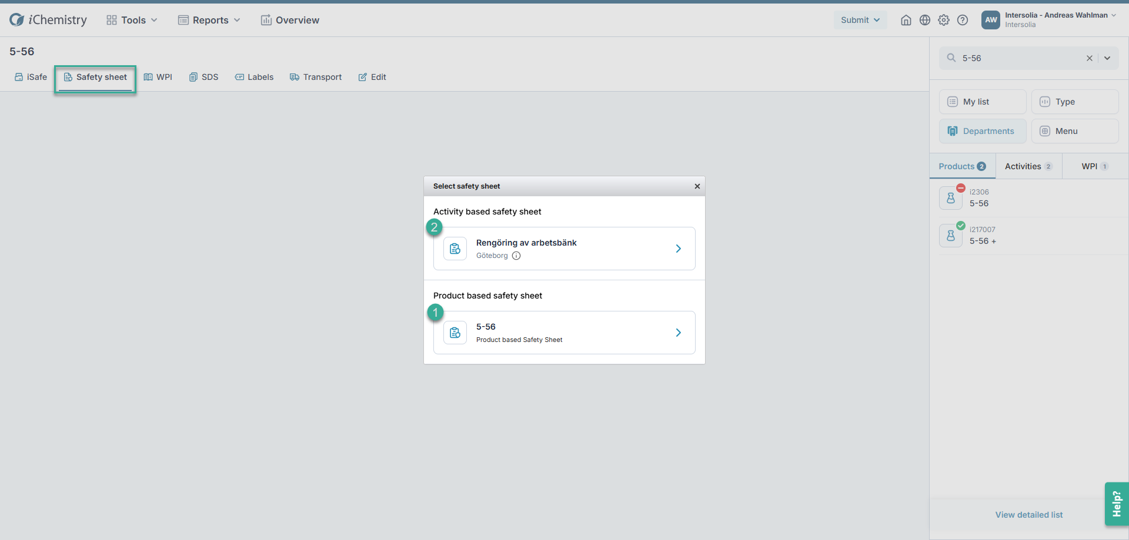Click View detailed list link

coord(1029,515)
